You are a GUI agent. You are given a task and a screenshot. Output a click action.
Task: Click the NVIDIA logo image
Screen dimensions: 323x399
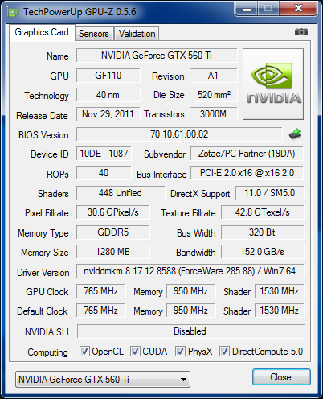coord(273,84)
